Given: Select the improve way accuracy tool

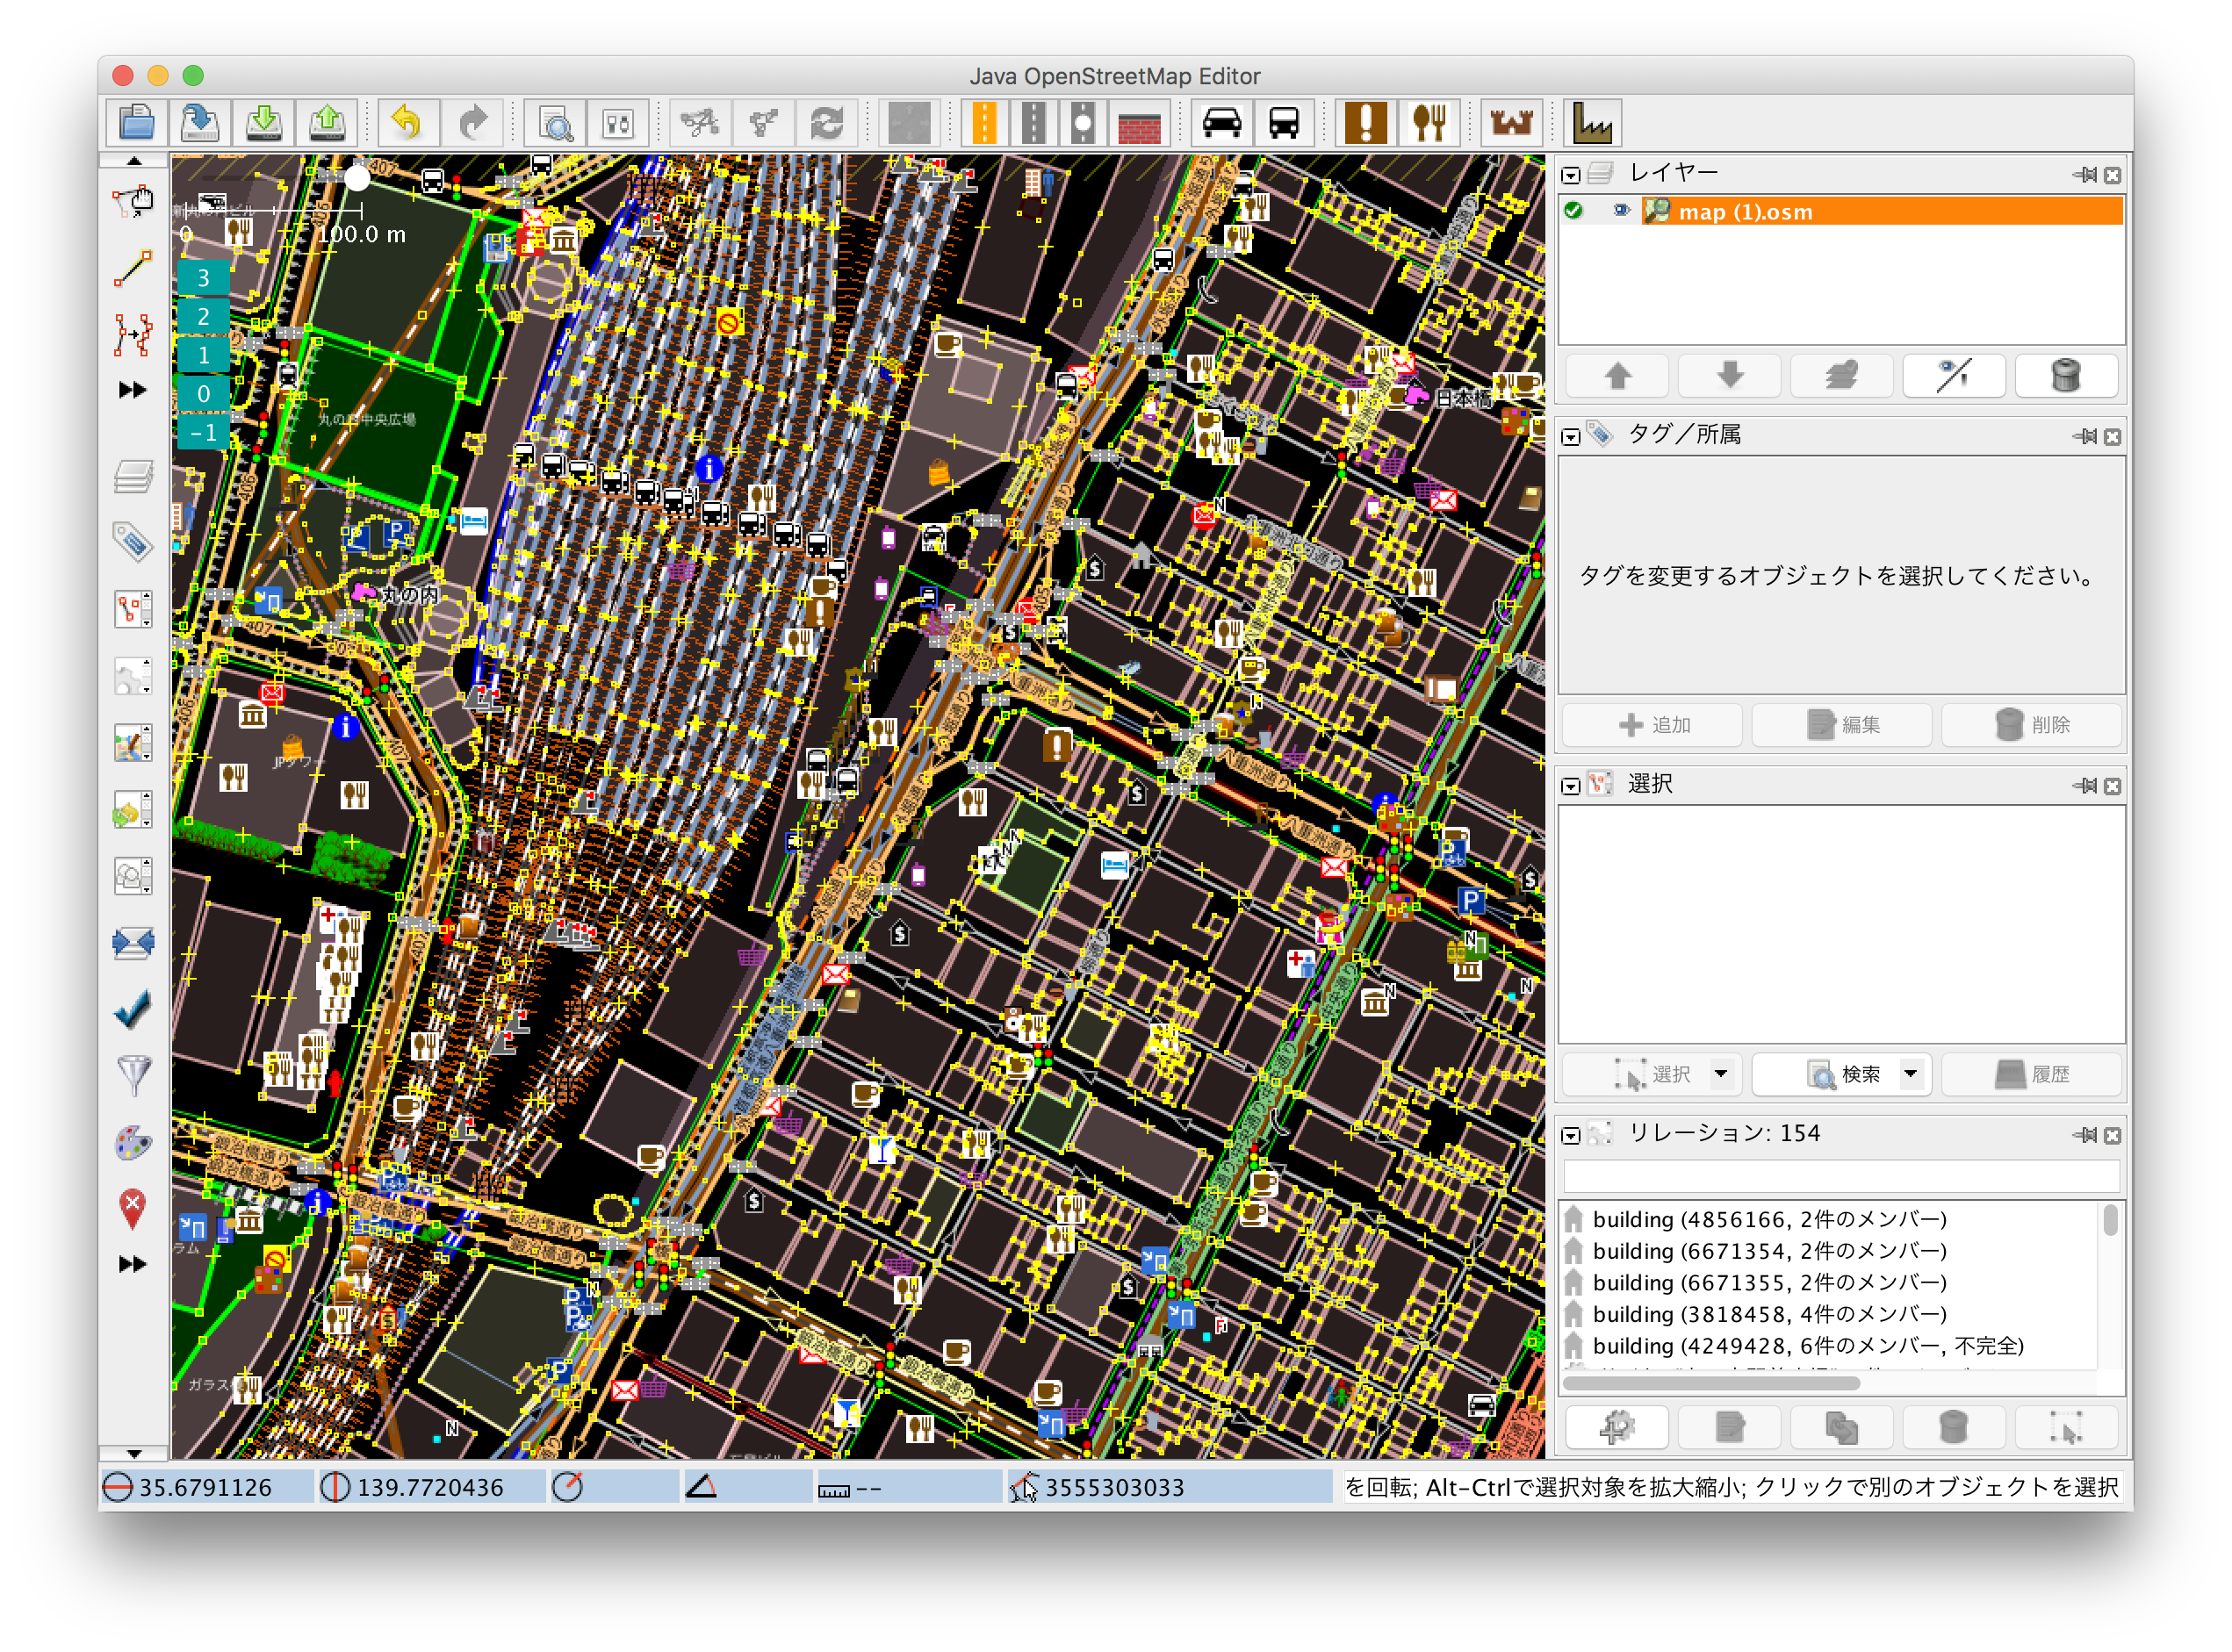Looking at the screenshot, I should pos(133,334).
